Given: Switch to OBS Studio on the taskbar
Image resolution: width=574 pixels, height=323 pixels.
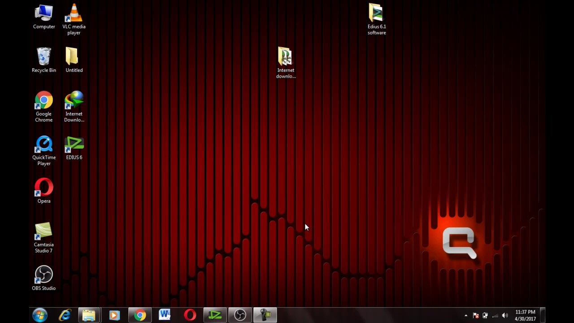Looking at the screenshot, I should point(240,315).
